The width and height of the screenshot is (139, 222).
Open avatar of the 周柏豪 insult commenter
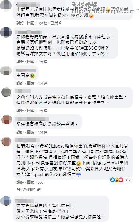tap(6, 32)
